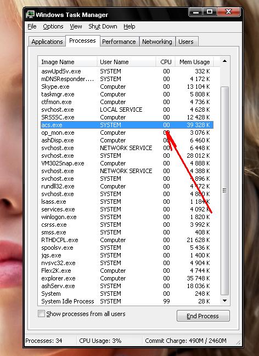Go to the Networking tab

pos(157,42)
